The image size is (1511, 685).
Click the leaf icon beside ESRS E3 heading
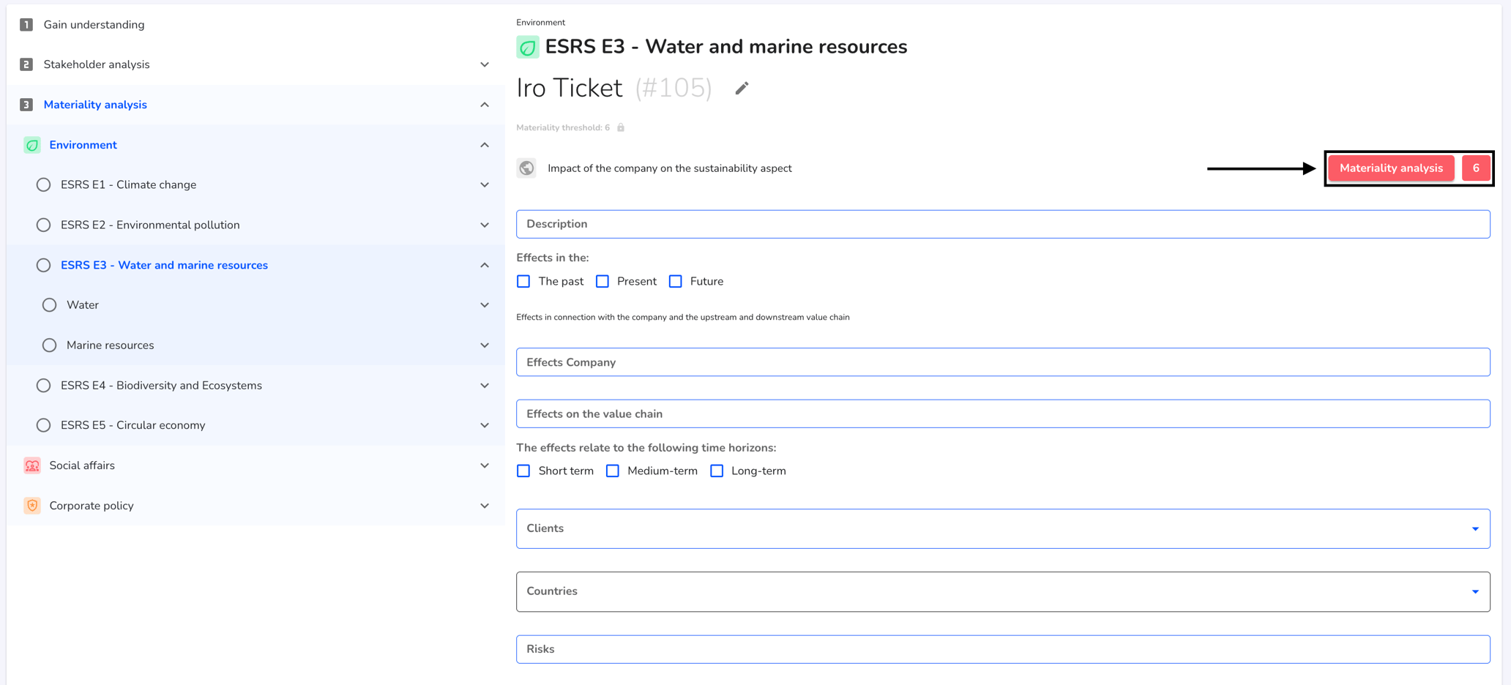[528, 48]
